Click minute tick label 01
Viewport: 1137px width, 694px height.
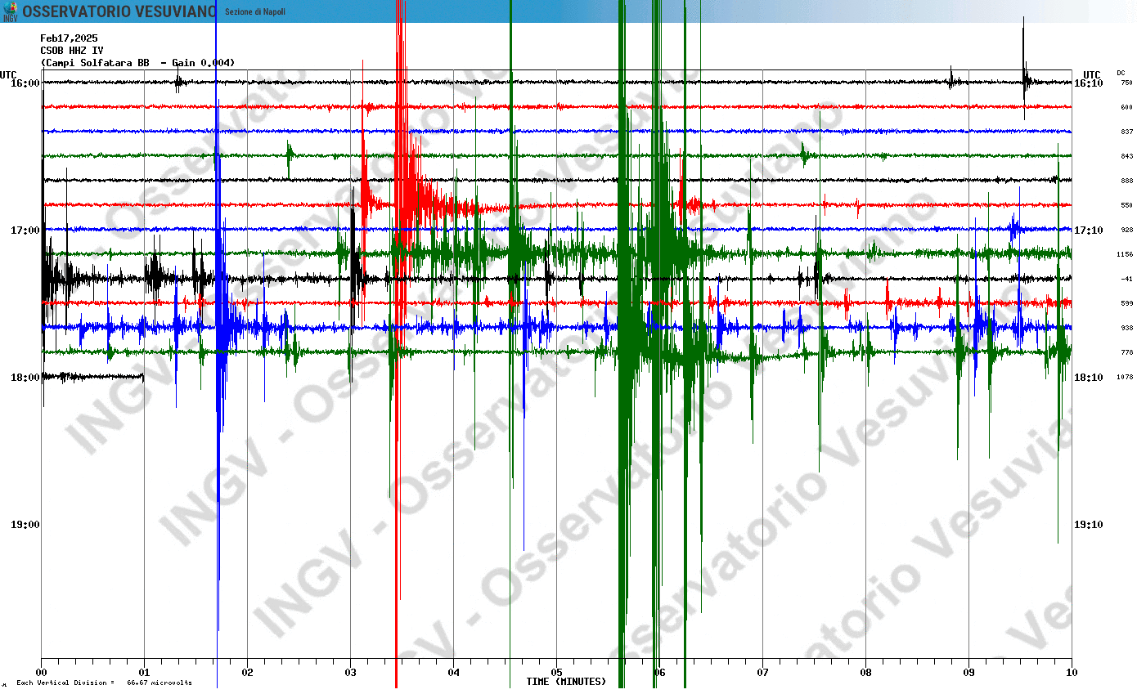click(145, 673)
